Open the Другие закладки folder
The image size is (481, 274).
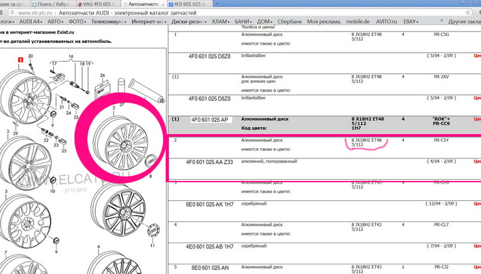(464, 21)
